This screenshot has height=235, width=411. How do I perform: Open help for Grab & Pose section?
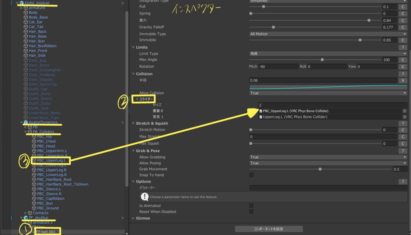coord(403,151)
